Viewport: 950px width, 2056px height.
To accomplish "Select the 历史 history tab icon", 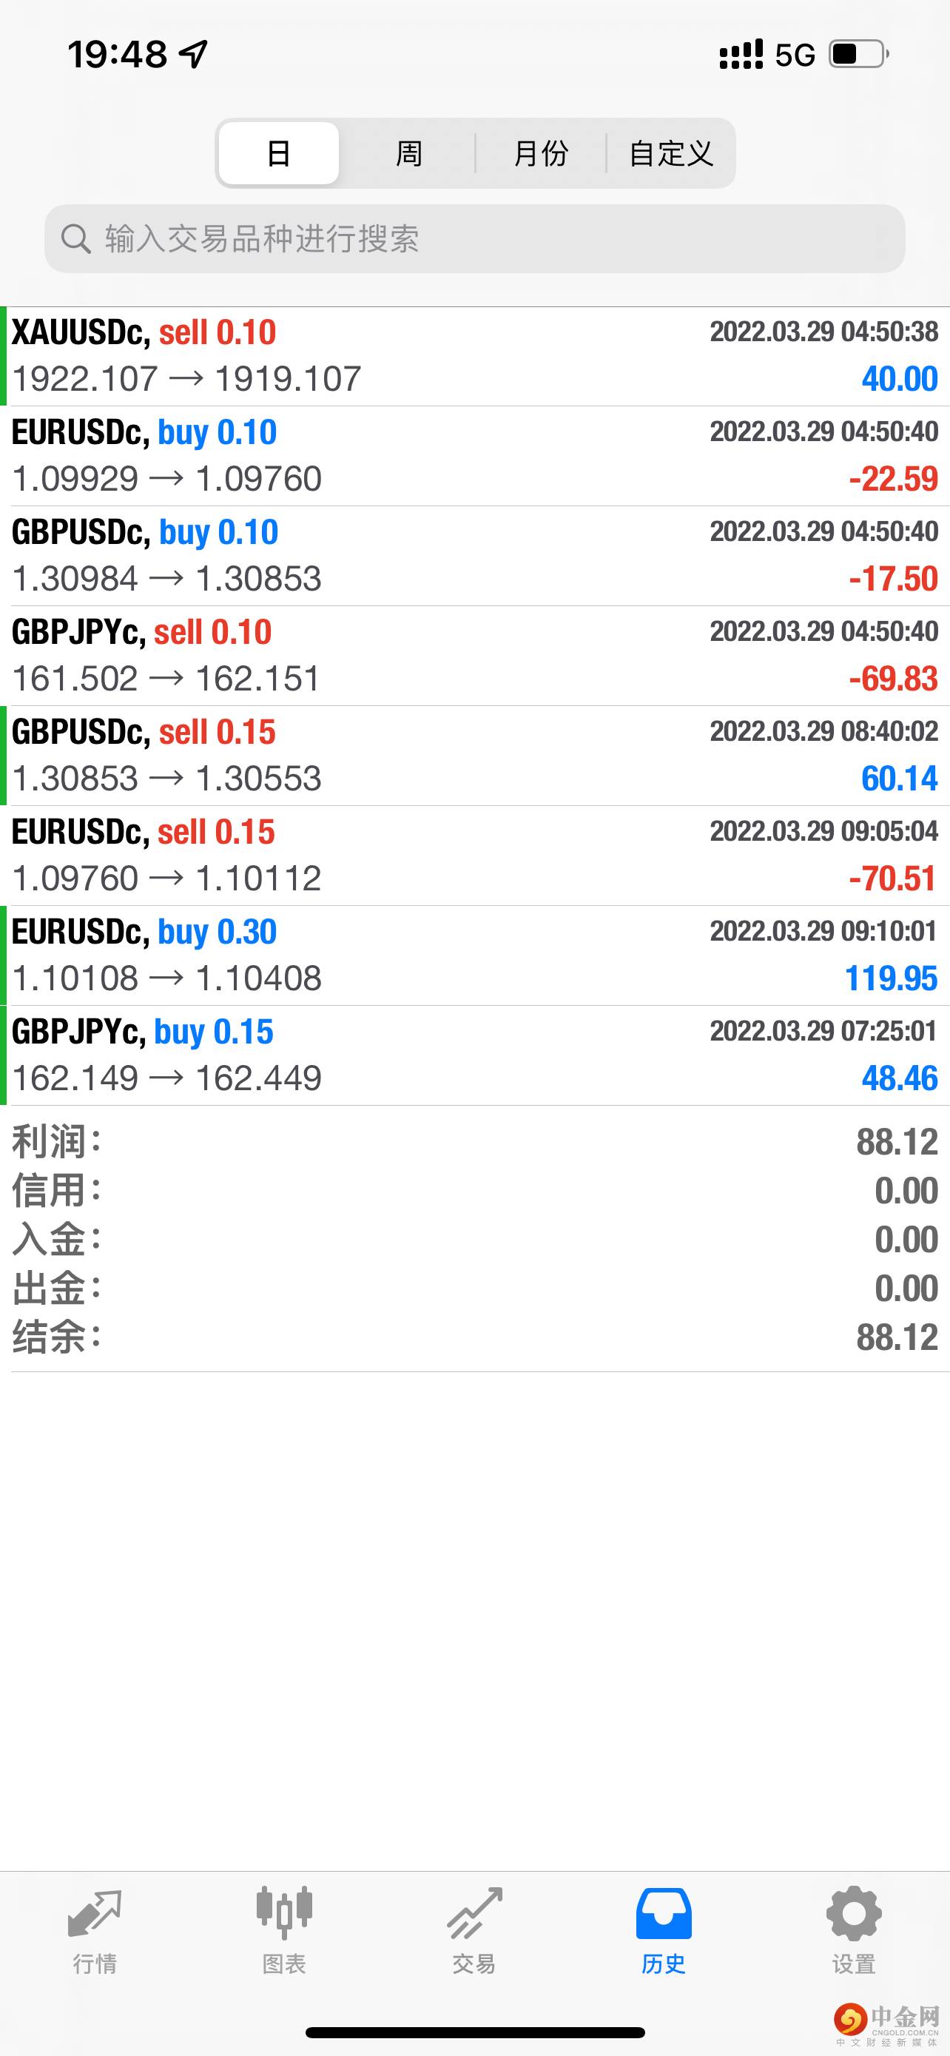I will [x=664, y=1913].
